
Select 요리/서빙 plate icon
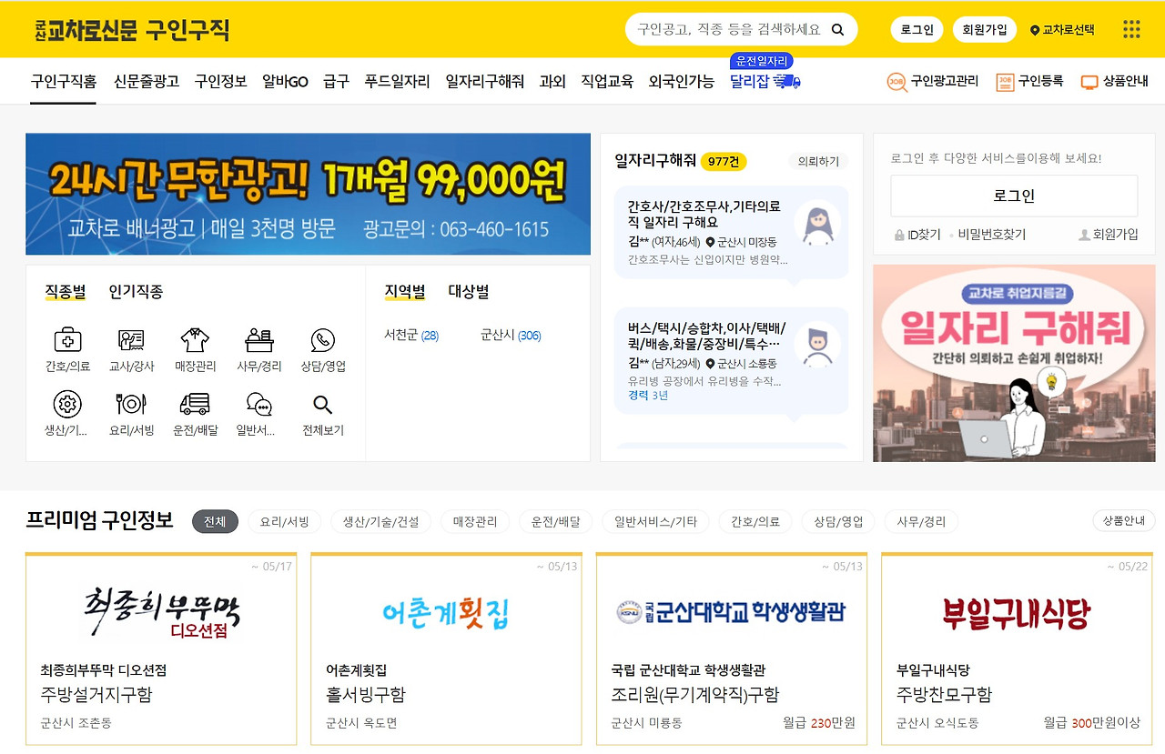tap(131, 404)
